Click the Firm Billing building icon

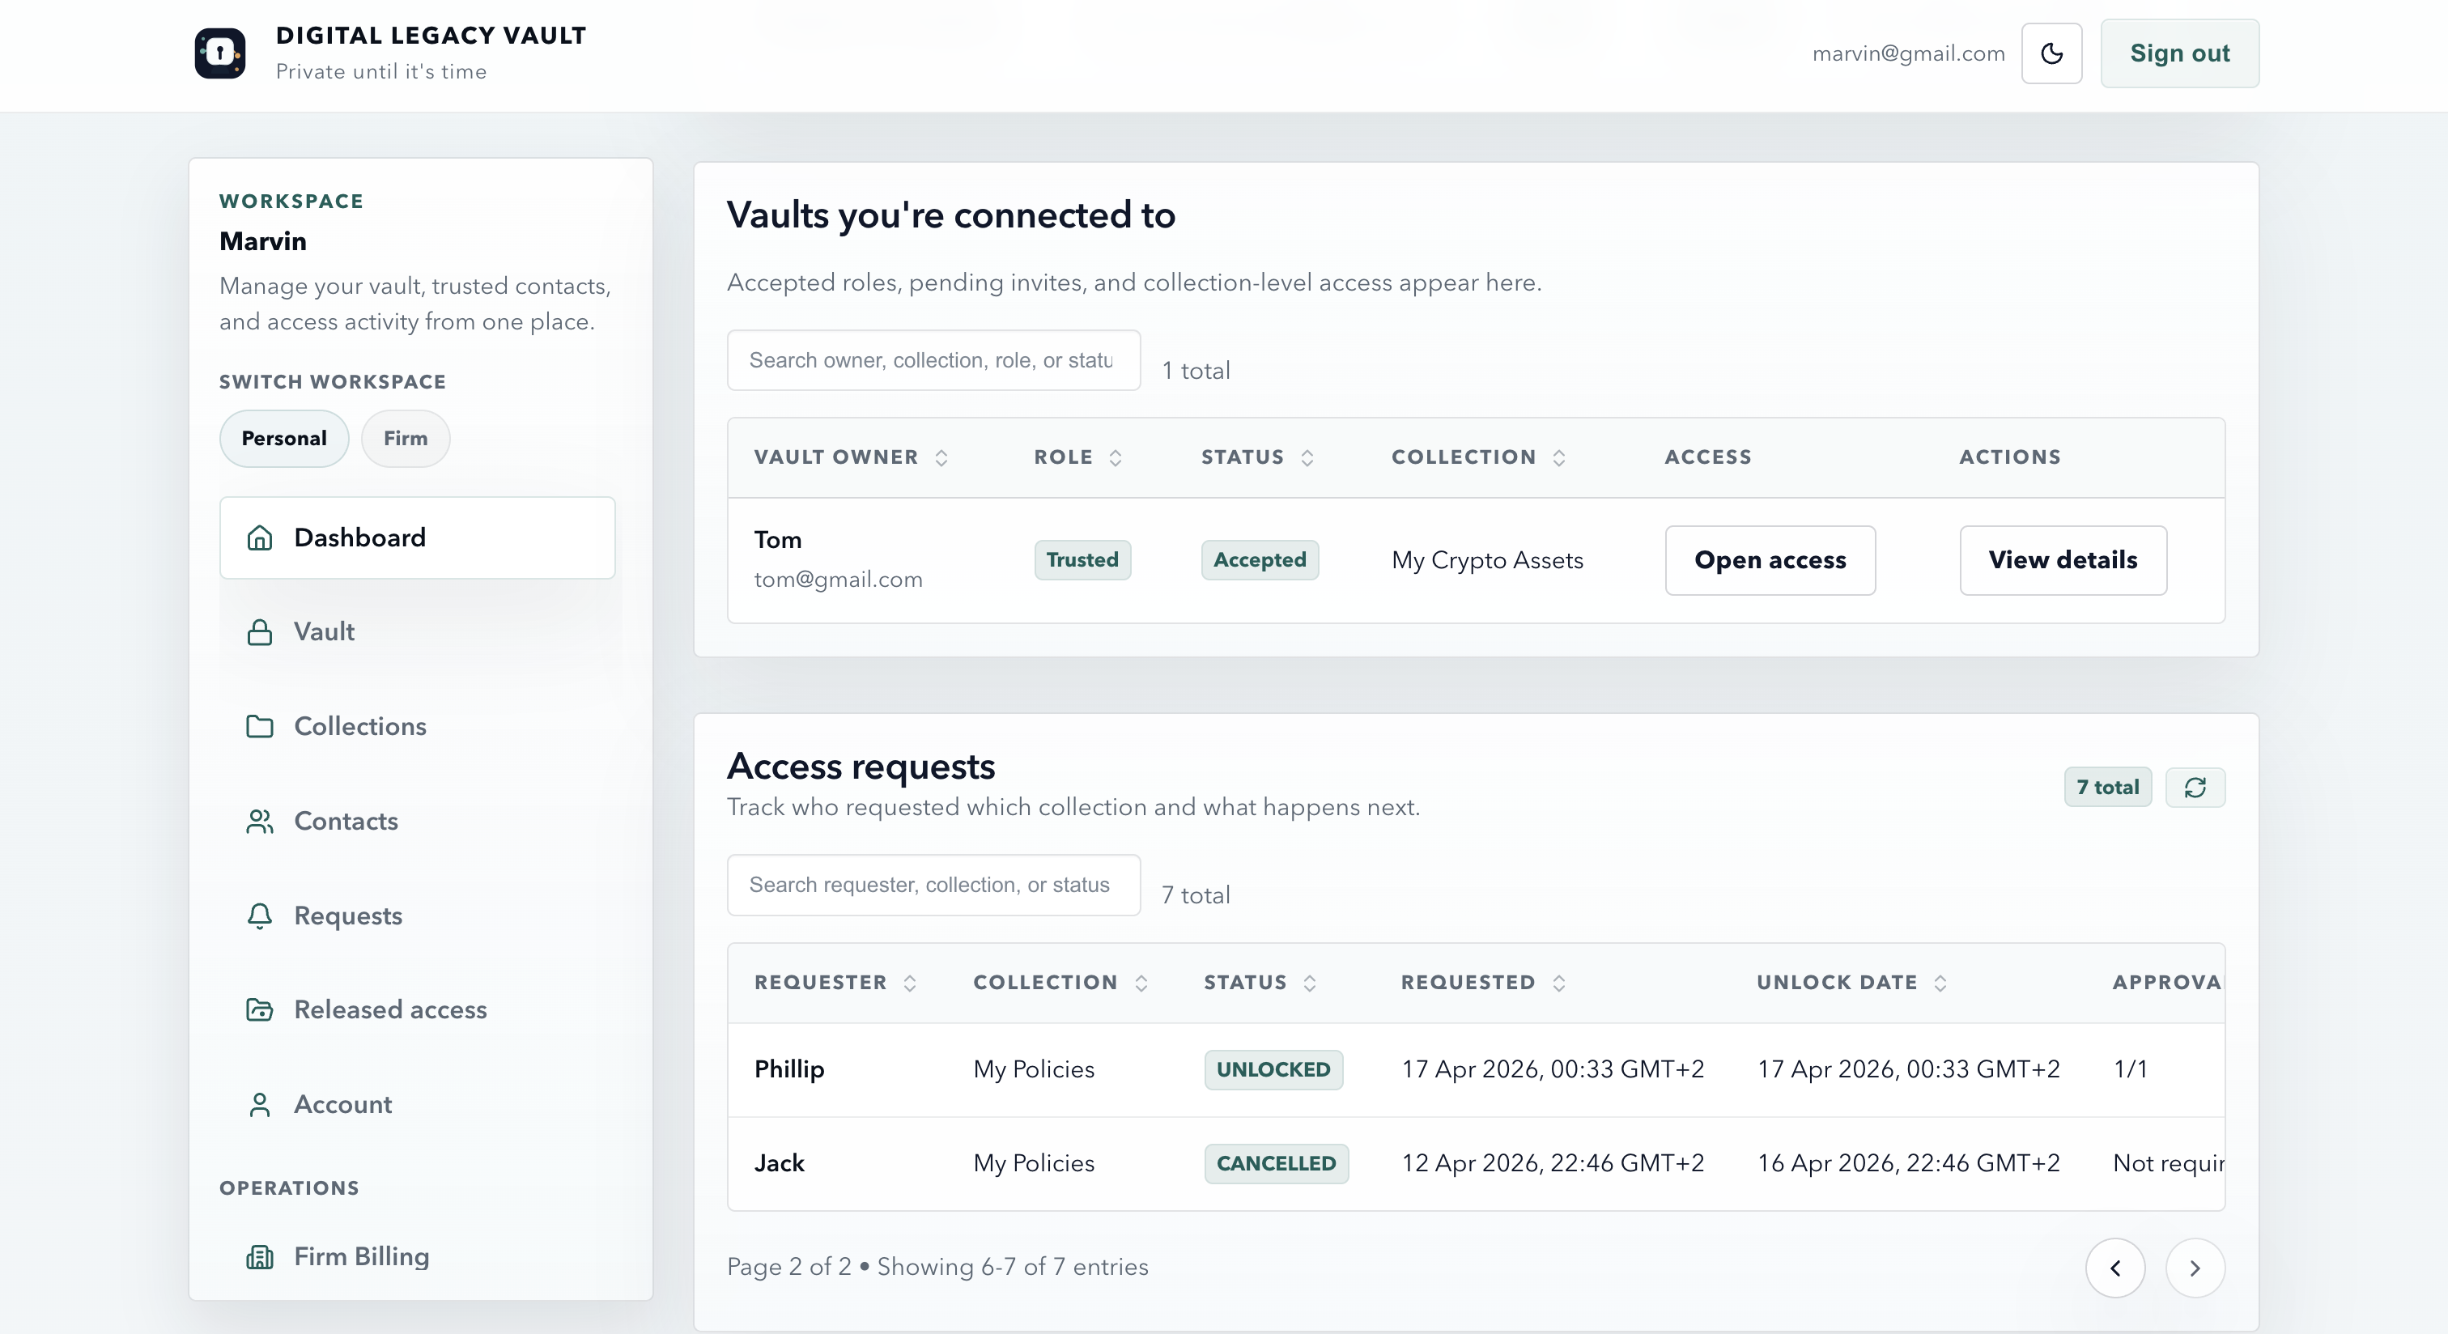(259, 1256)
